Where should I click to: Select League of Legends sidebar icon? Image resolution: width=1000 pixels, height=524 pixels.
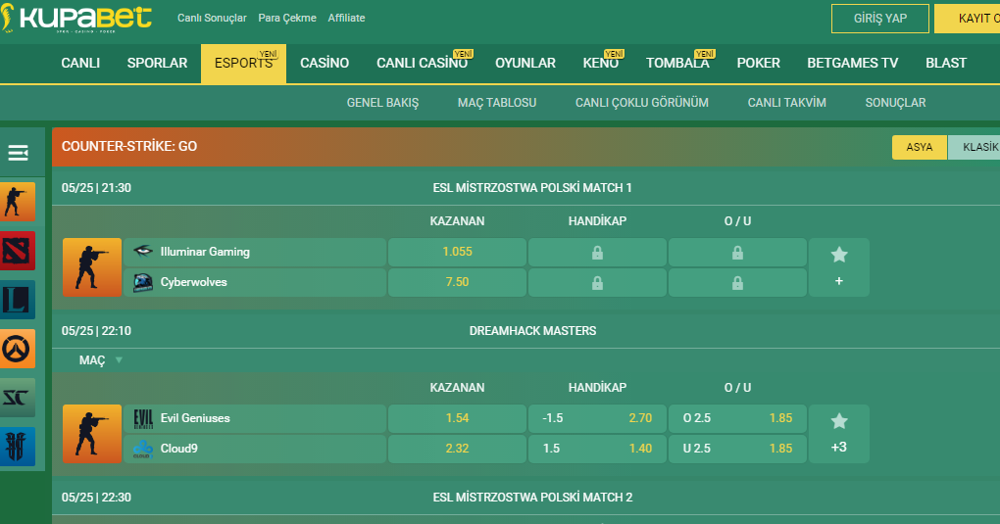pyautogui.click(x=18, y=300)
